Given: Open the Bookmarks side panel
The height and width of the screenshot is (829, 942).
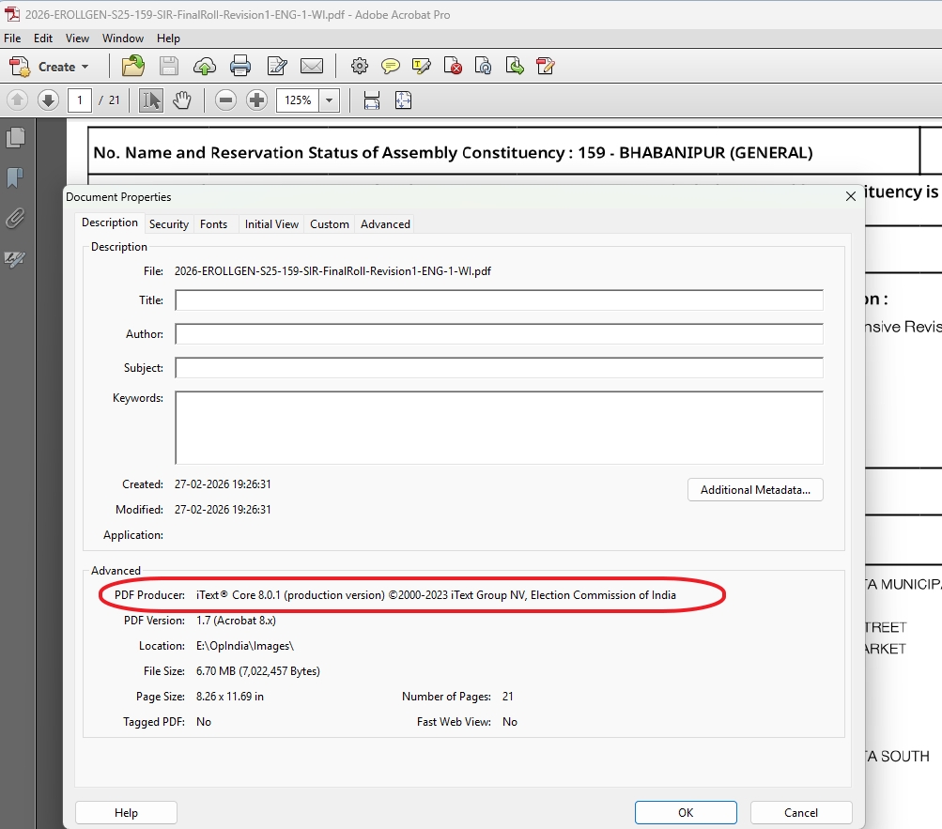Looking at the screenshot, I should [15, 177].
